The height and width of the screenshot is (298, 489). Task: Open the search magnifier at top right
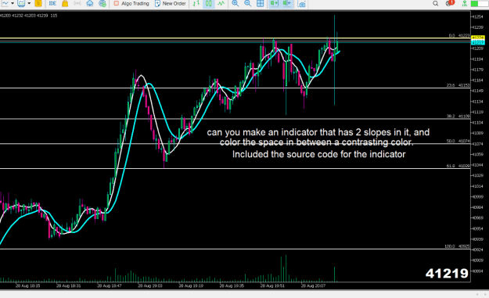pos(436,3)
